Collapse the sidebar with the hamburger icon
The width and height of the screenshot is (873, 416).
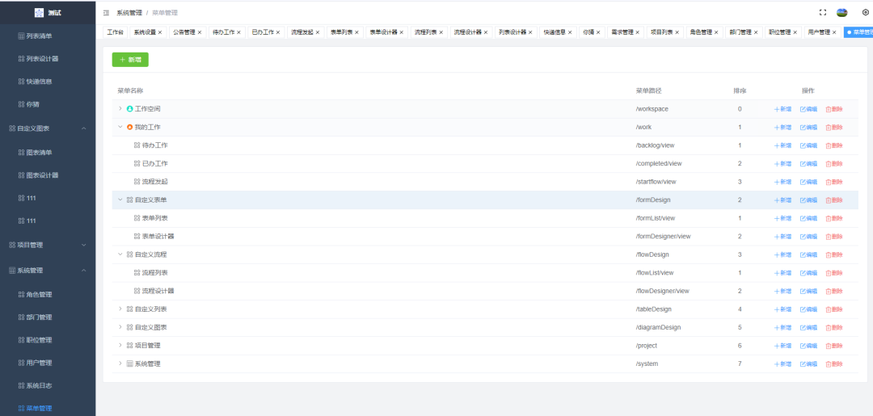[x=107, y=13]
